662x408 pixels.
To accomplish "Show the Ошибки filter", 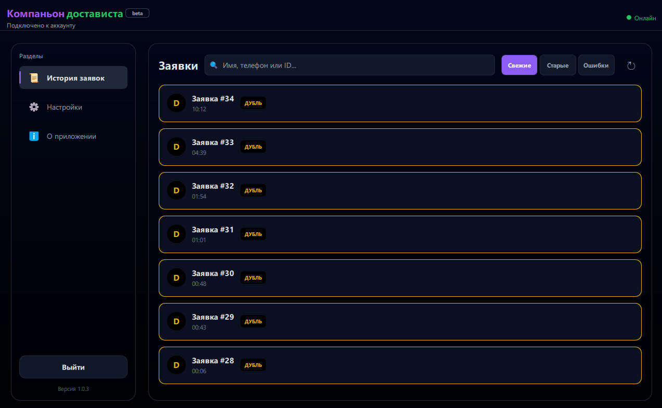I will pos(596,65).
